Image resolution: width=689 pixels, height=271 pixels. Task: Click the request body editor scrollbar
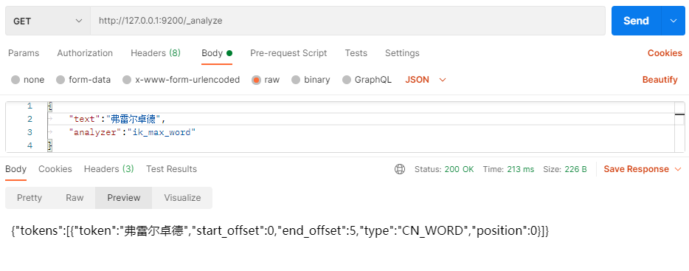[x=679, y=127]
